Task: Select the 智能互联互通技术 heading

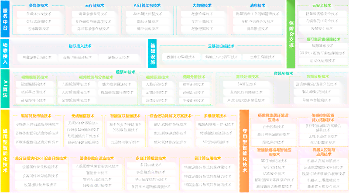Action: click(125, 116)
